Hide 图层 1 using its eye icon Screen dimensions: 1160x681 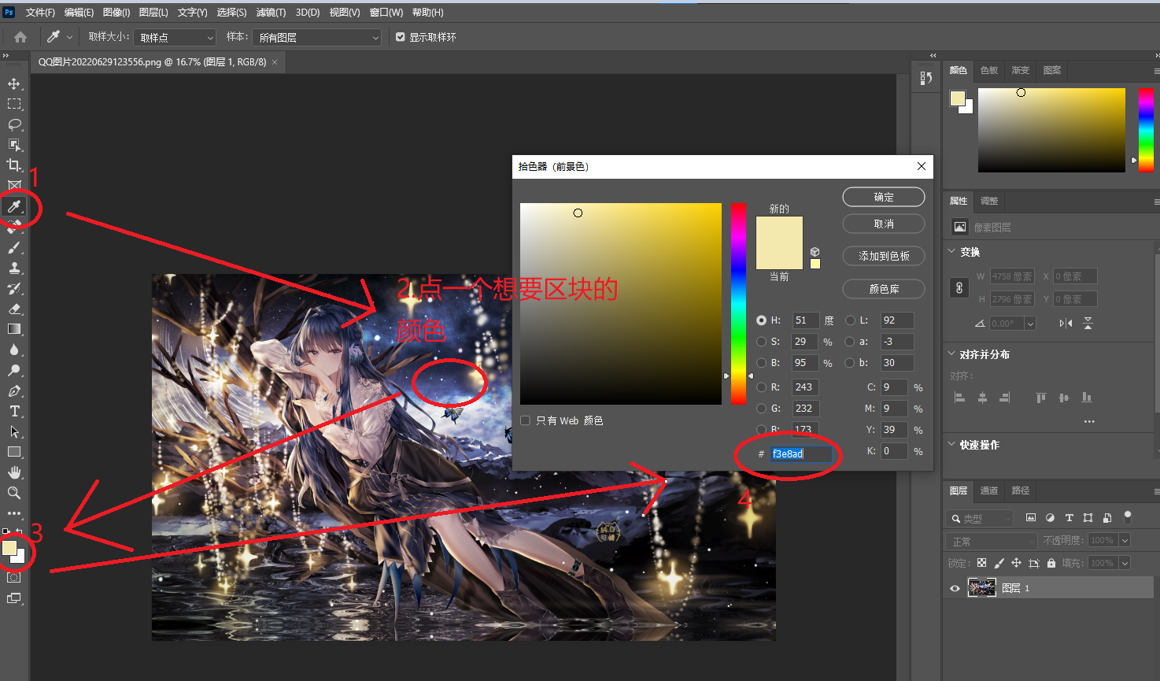coord(955,588)
